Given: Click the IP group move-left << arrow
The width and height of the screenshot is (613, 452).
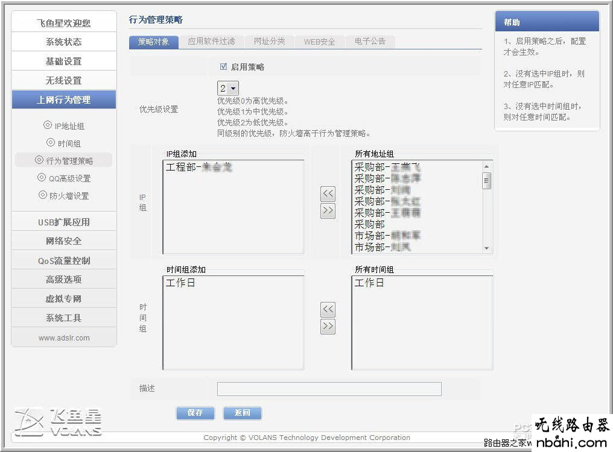Looking at the screenshot, I should (x=328, y=193).
